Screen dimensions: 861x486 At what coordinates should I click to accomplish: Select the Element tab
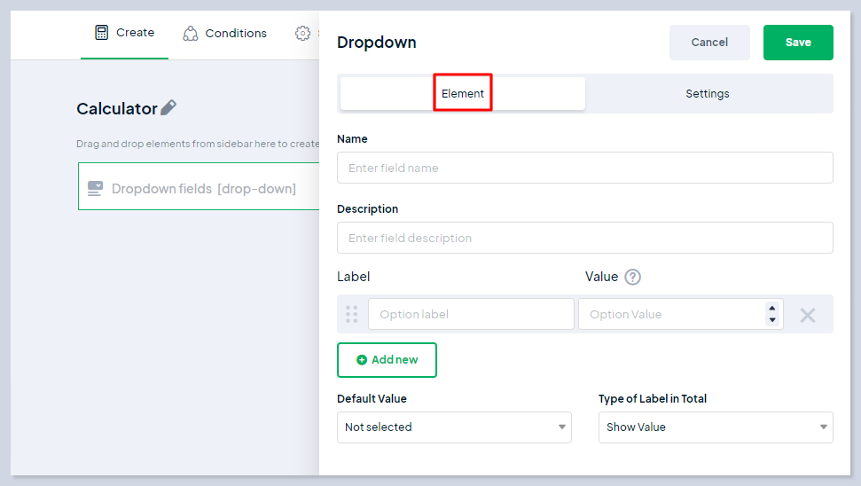point(463,94)
